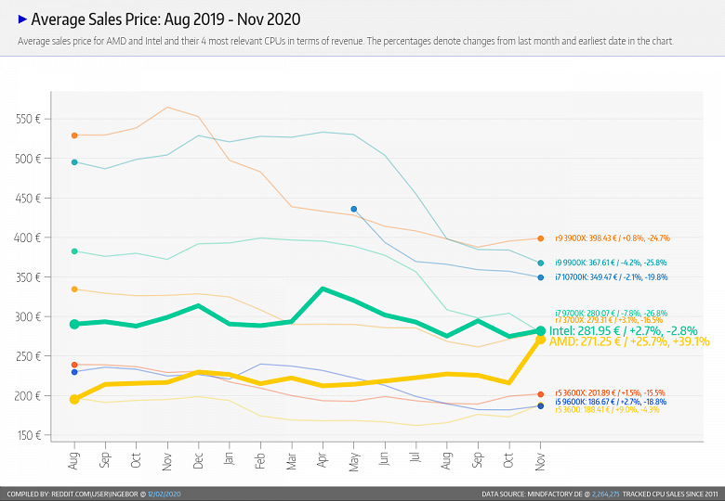Image resolution: width=725 pixels, height=501 pixels.
Task: Click the r5 3600X red endpoint dot at November
Action: pyautogui.click(x=540, y=394)
